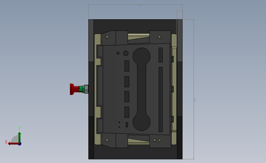The height and width of the screenshot is (163, 266).
Task: Pick the dumbbell-shaped cutout in the plate
Action: tap(141, 89)
